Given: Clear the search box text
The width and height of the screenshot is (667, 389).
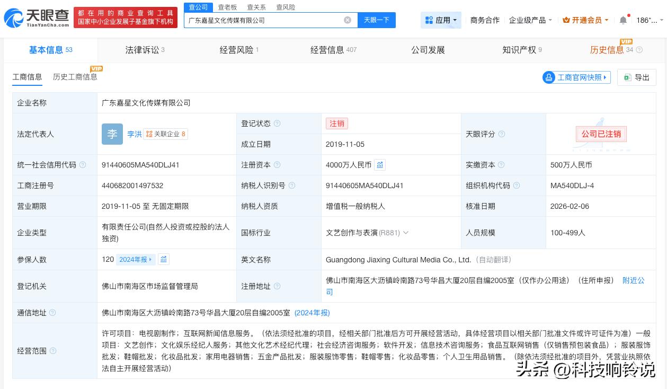Looking at the screenshot, I should pos(348,20).
